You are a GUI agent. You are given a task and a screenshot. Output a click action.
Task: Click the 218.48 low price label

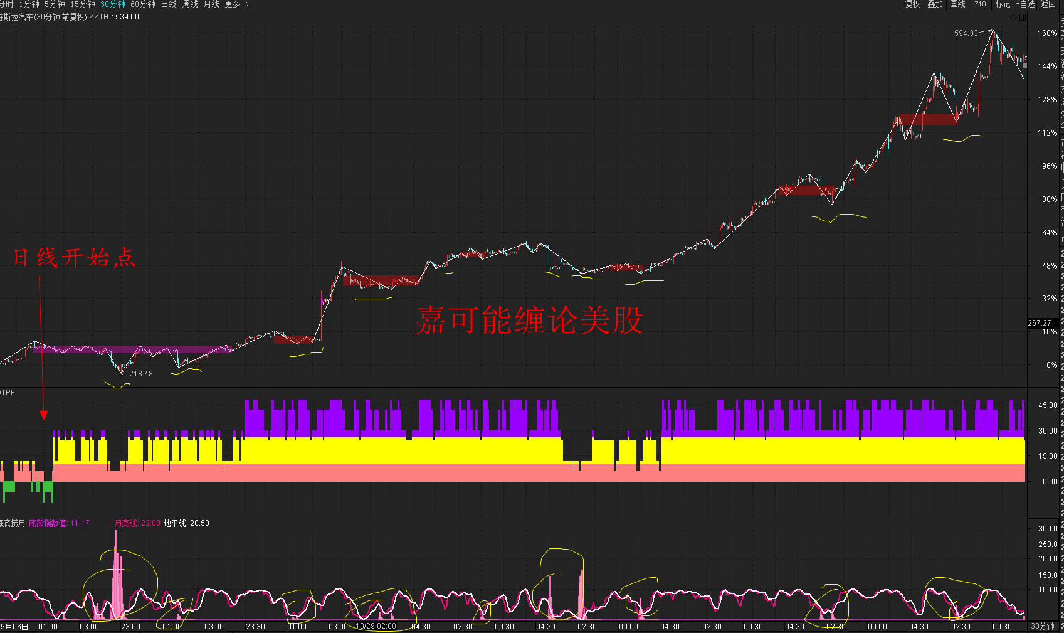point(141,374)
